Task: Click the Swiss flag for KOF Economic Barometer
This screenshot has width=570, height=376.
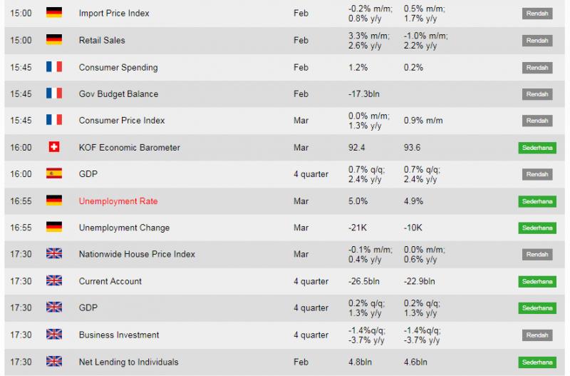Action: click(54, 147)
